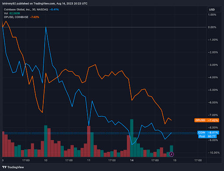Click the Post 80.77 price label
The width and height of the screenshot is (224, 171).
point(207,136)
